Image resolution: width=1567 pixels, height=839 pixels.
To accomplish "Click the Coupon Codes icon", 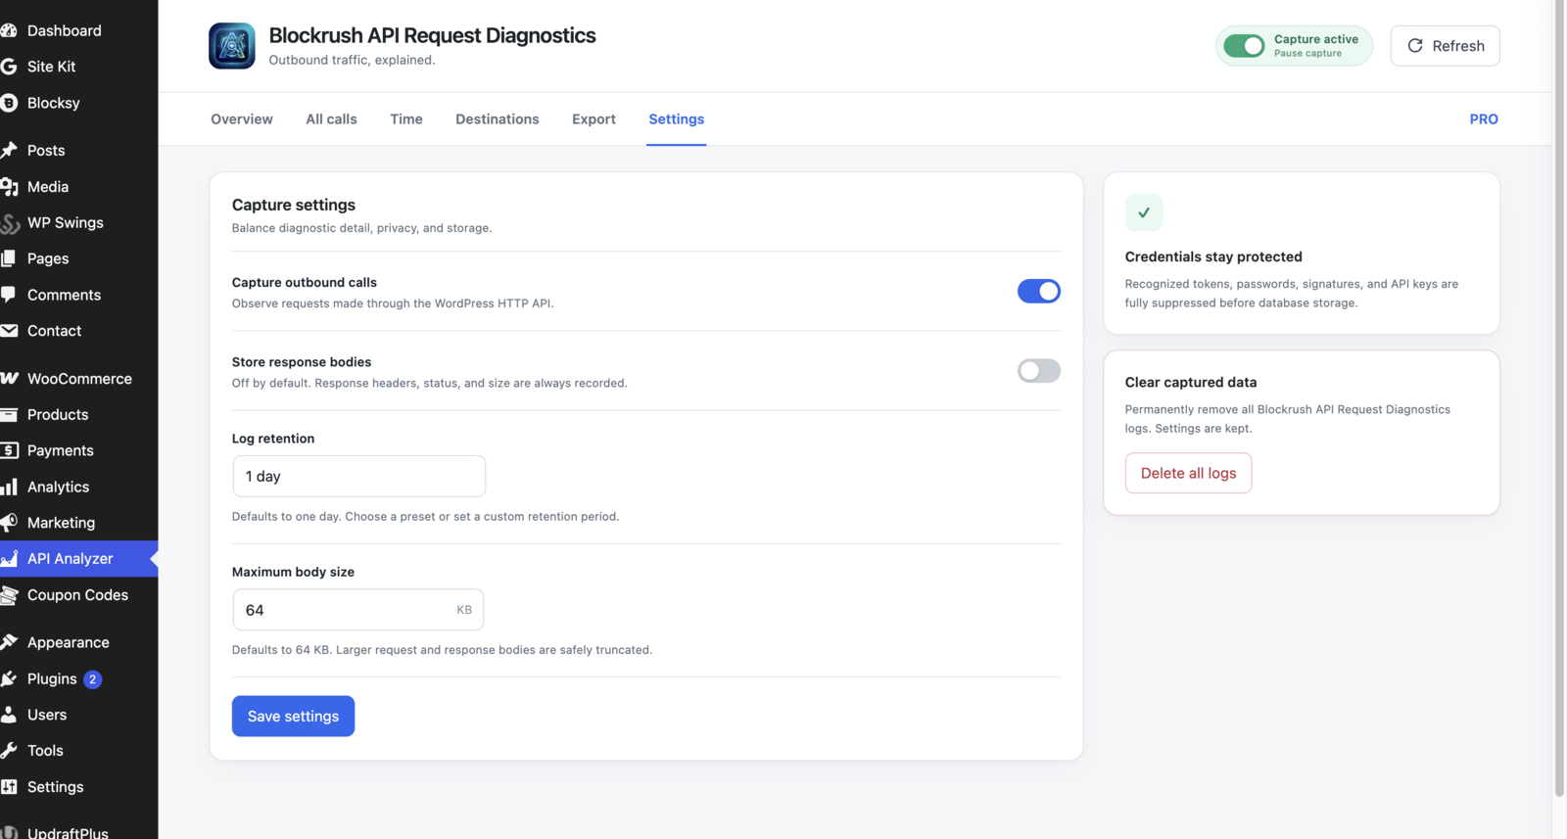I will 9,595.
